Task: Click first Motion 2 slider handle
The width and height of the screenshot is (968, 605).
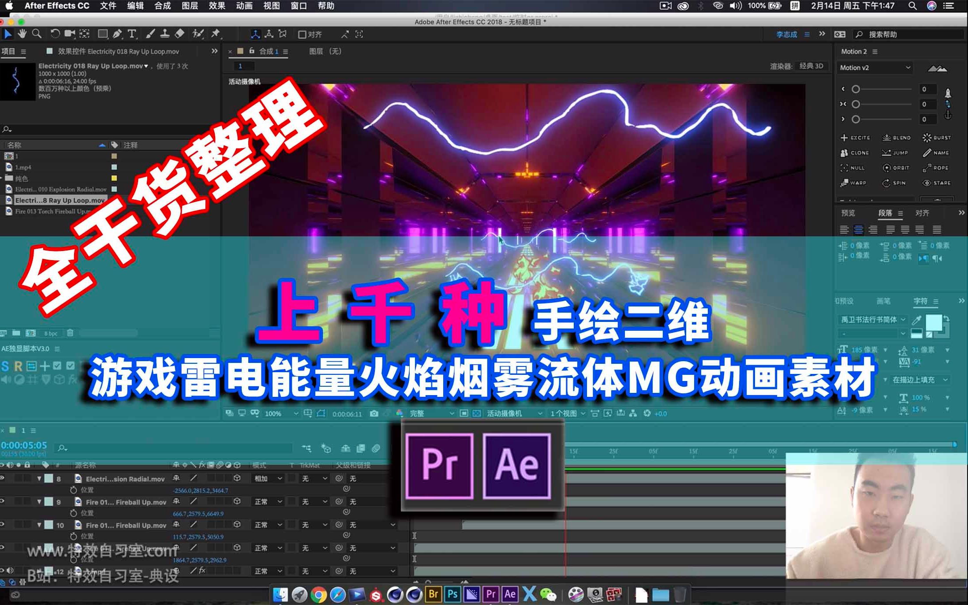Action: [856, 89]
